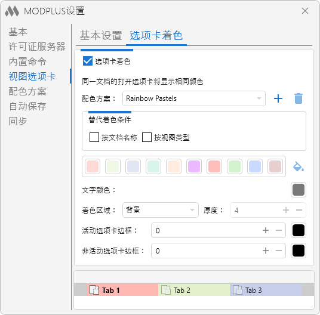Enable the 按视图类型 checkbox

147,137
